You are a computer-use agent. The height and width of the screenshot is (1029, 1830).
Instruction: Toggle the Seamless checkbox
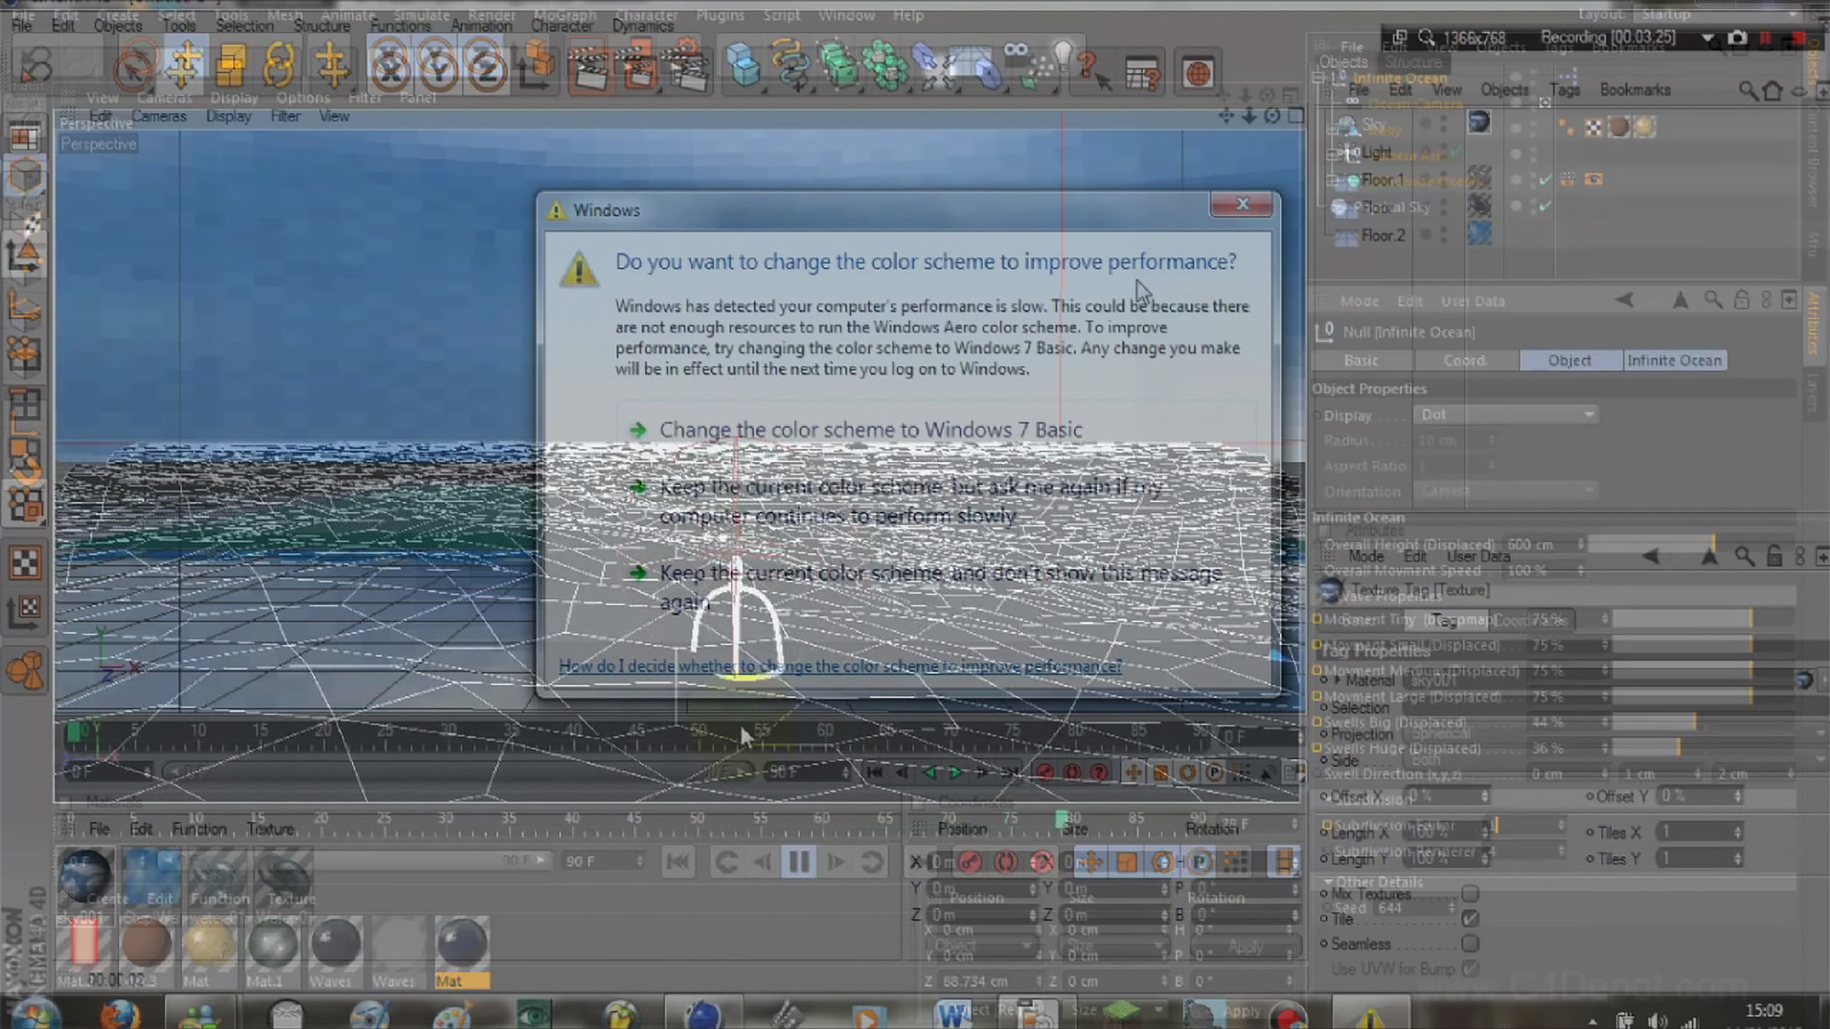click(1470, 943)
